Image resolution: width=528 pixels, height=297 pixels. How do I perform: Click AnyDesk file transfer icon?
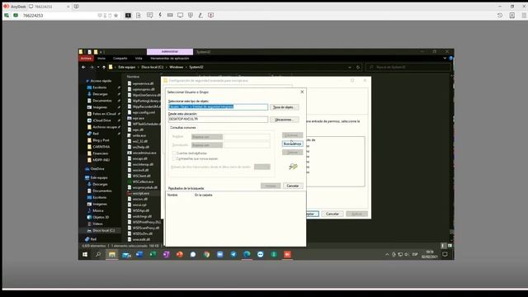[139, 15]
